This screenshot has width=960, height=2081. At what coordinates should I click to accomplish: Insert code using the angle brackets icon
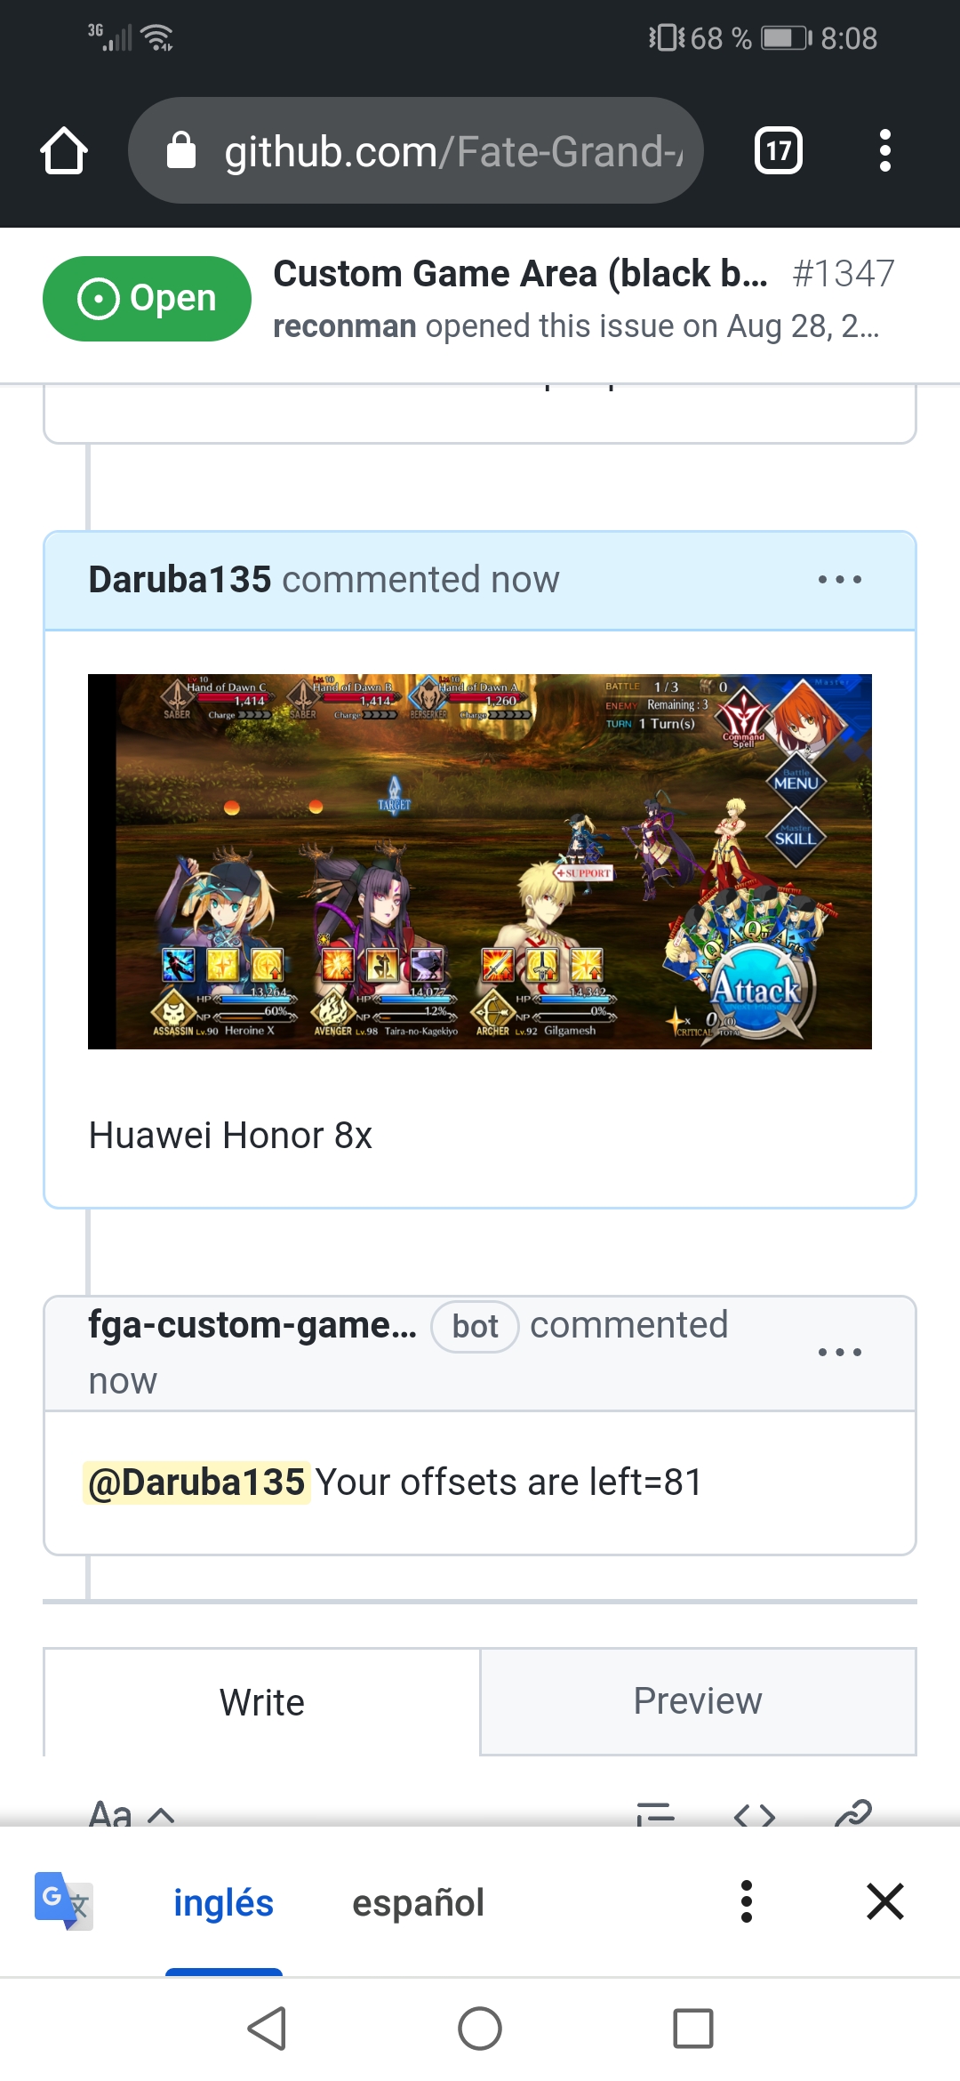(754, 1814)
